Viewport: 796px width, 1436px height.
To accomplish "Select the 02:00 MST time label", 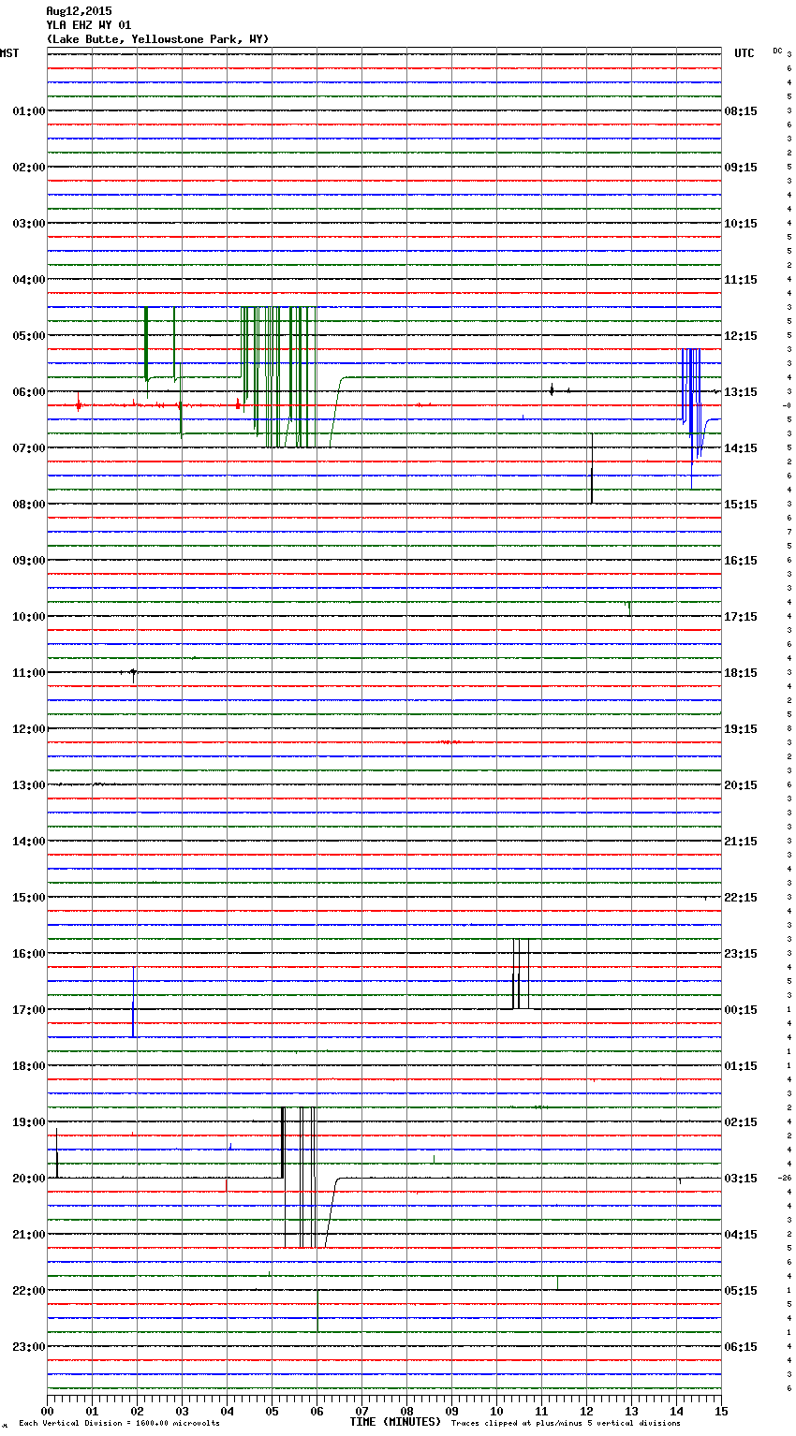I will tap(29, 168).
